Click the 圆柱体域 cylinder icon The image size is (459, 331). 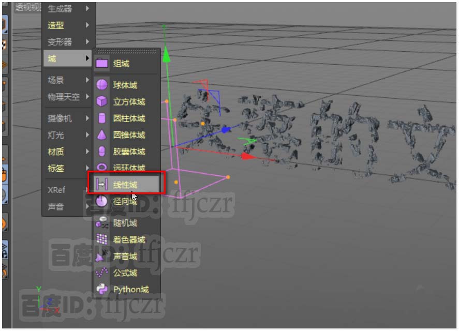101,118
